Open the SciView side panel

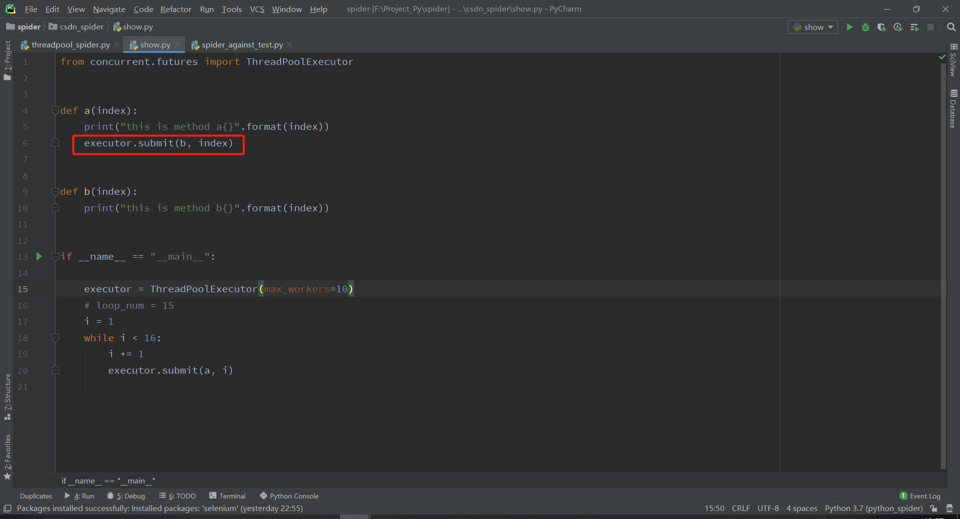tap(953, 60)
